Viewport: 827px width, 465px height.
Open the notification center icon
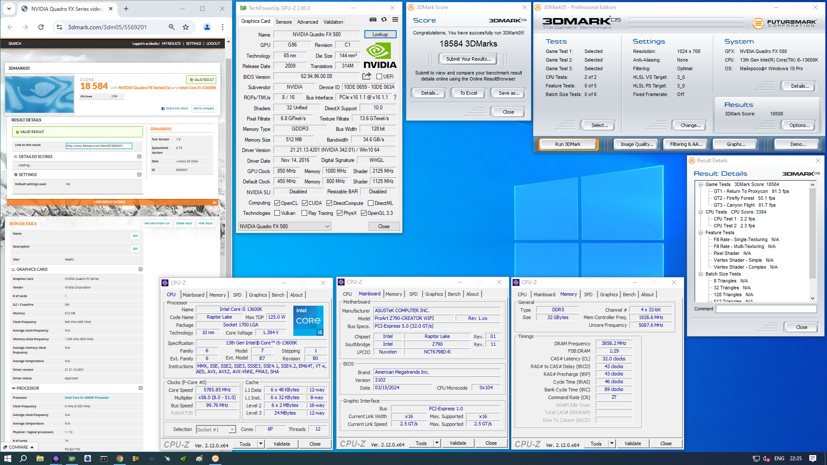coord(813,459)
